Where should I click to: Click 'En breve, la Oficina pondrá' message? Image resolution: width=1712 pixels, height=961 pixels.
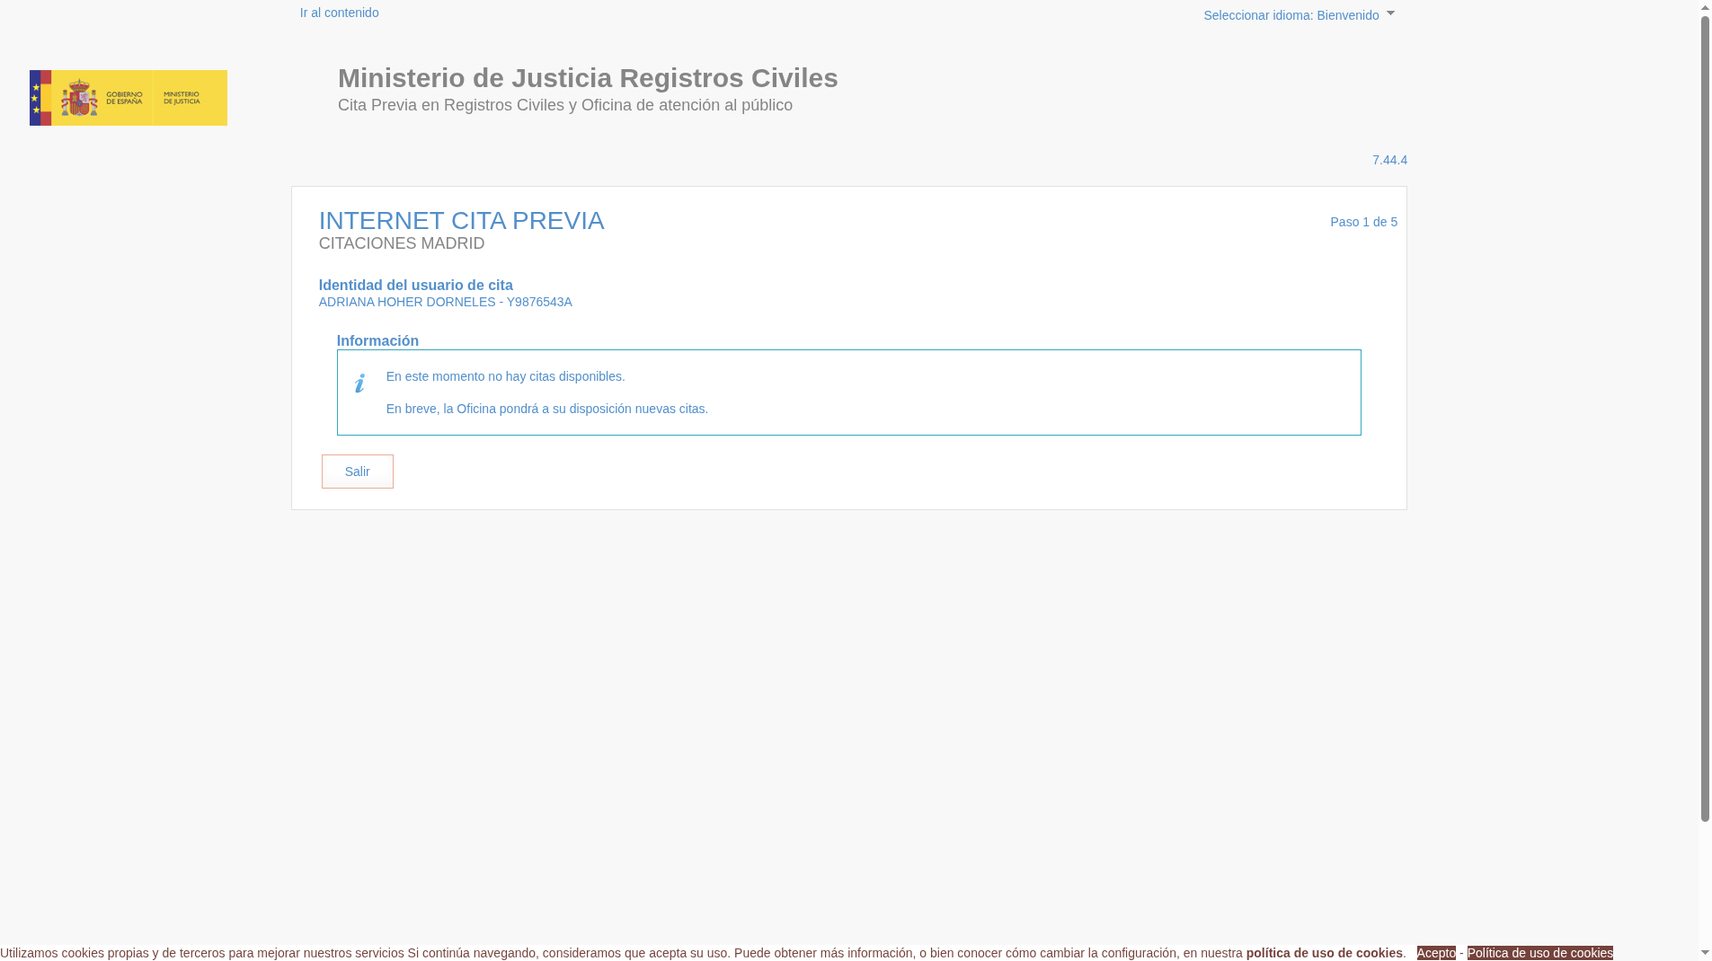click(x=547, y=409)
